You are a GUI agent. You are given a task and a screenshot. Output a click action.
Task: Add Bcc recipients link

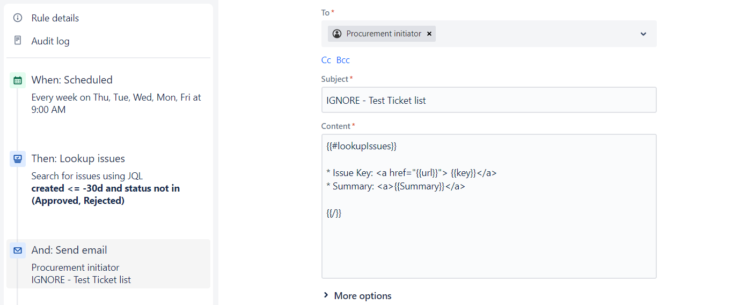pos(343,60)
